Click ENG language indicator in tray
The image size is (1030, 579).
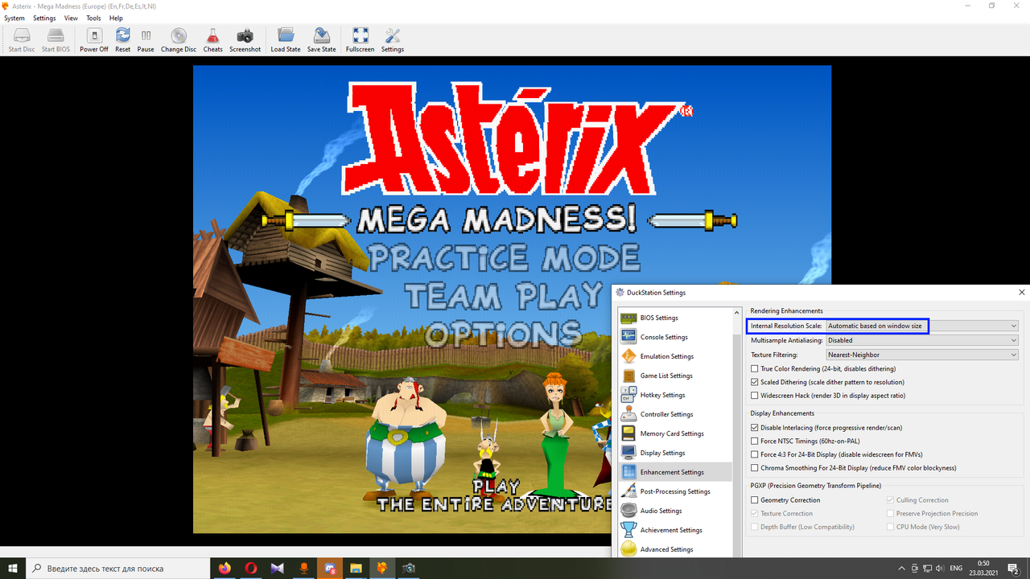[956, 569]
